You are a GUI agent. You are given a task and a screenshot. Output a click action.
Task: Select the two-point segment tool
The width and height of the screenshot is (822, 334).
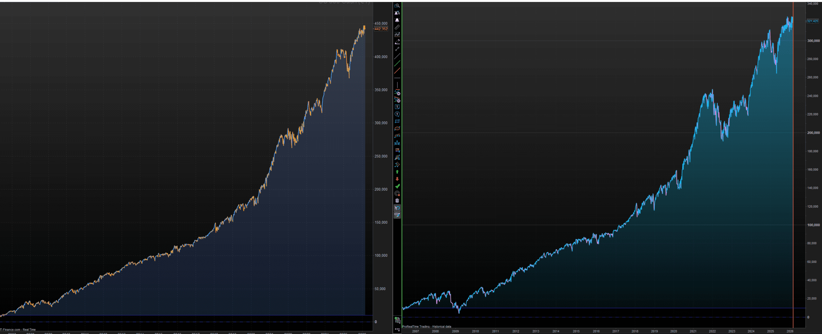397,49
